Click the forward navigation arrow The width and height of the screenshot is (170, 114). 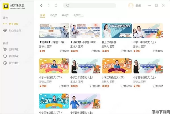tap(48, 5)
